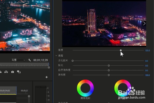The width and height of the screenshot is (154, 103).
Task: Click the Extract icon beside the camera
Action: 6,72
